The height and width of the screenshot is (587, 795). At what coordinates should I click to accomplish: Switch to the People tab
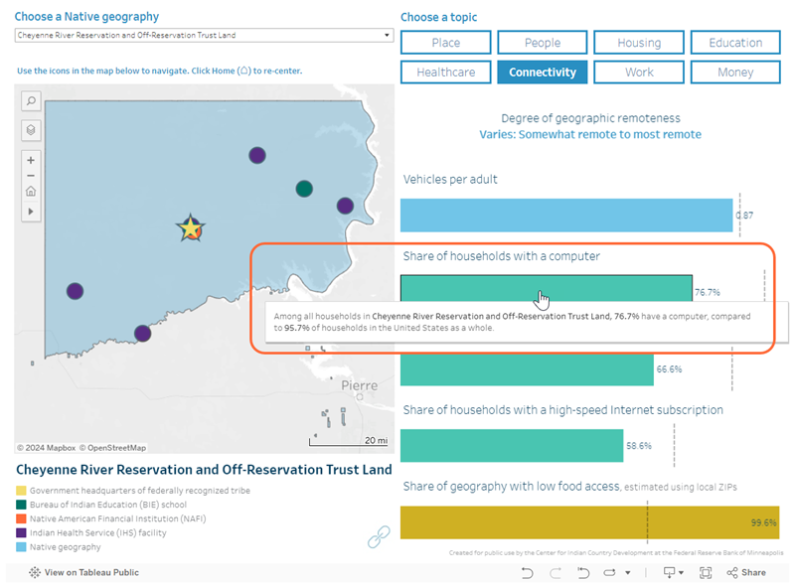tap(541, 43)
